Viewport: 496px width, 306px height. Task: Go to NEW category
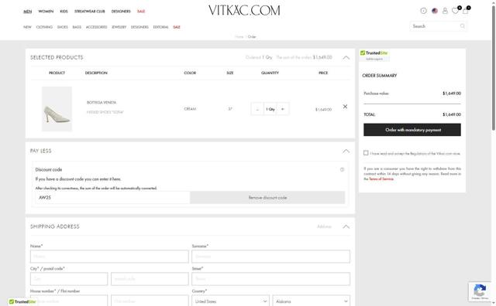(28, 27)
